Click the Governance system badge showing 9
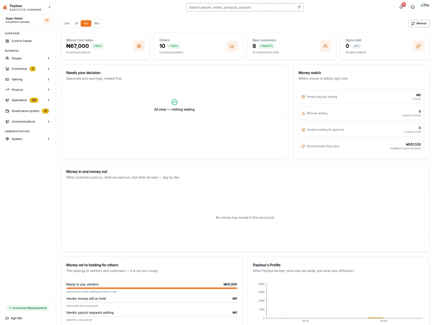434x325 pixels. [45, 111]
